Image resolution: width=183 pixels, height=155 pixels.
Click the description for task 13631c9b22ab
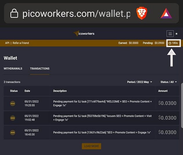pyautogui.click(x=102, y=132)
